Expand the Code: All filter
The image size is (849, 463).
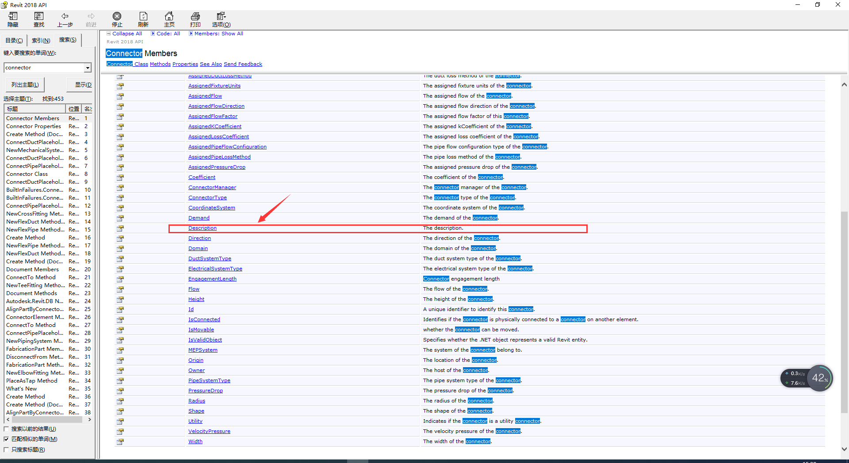[166, 34]
